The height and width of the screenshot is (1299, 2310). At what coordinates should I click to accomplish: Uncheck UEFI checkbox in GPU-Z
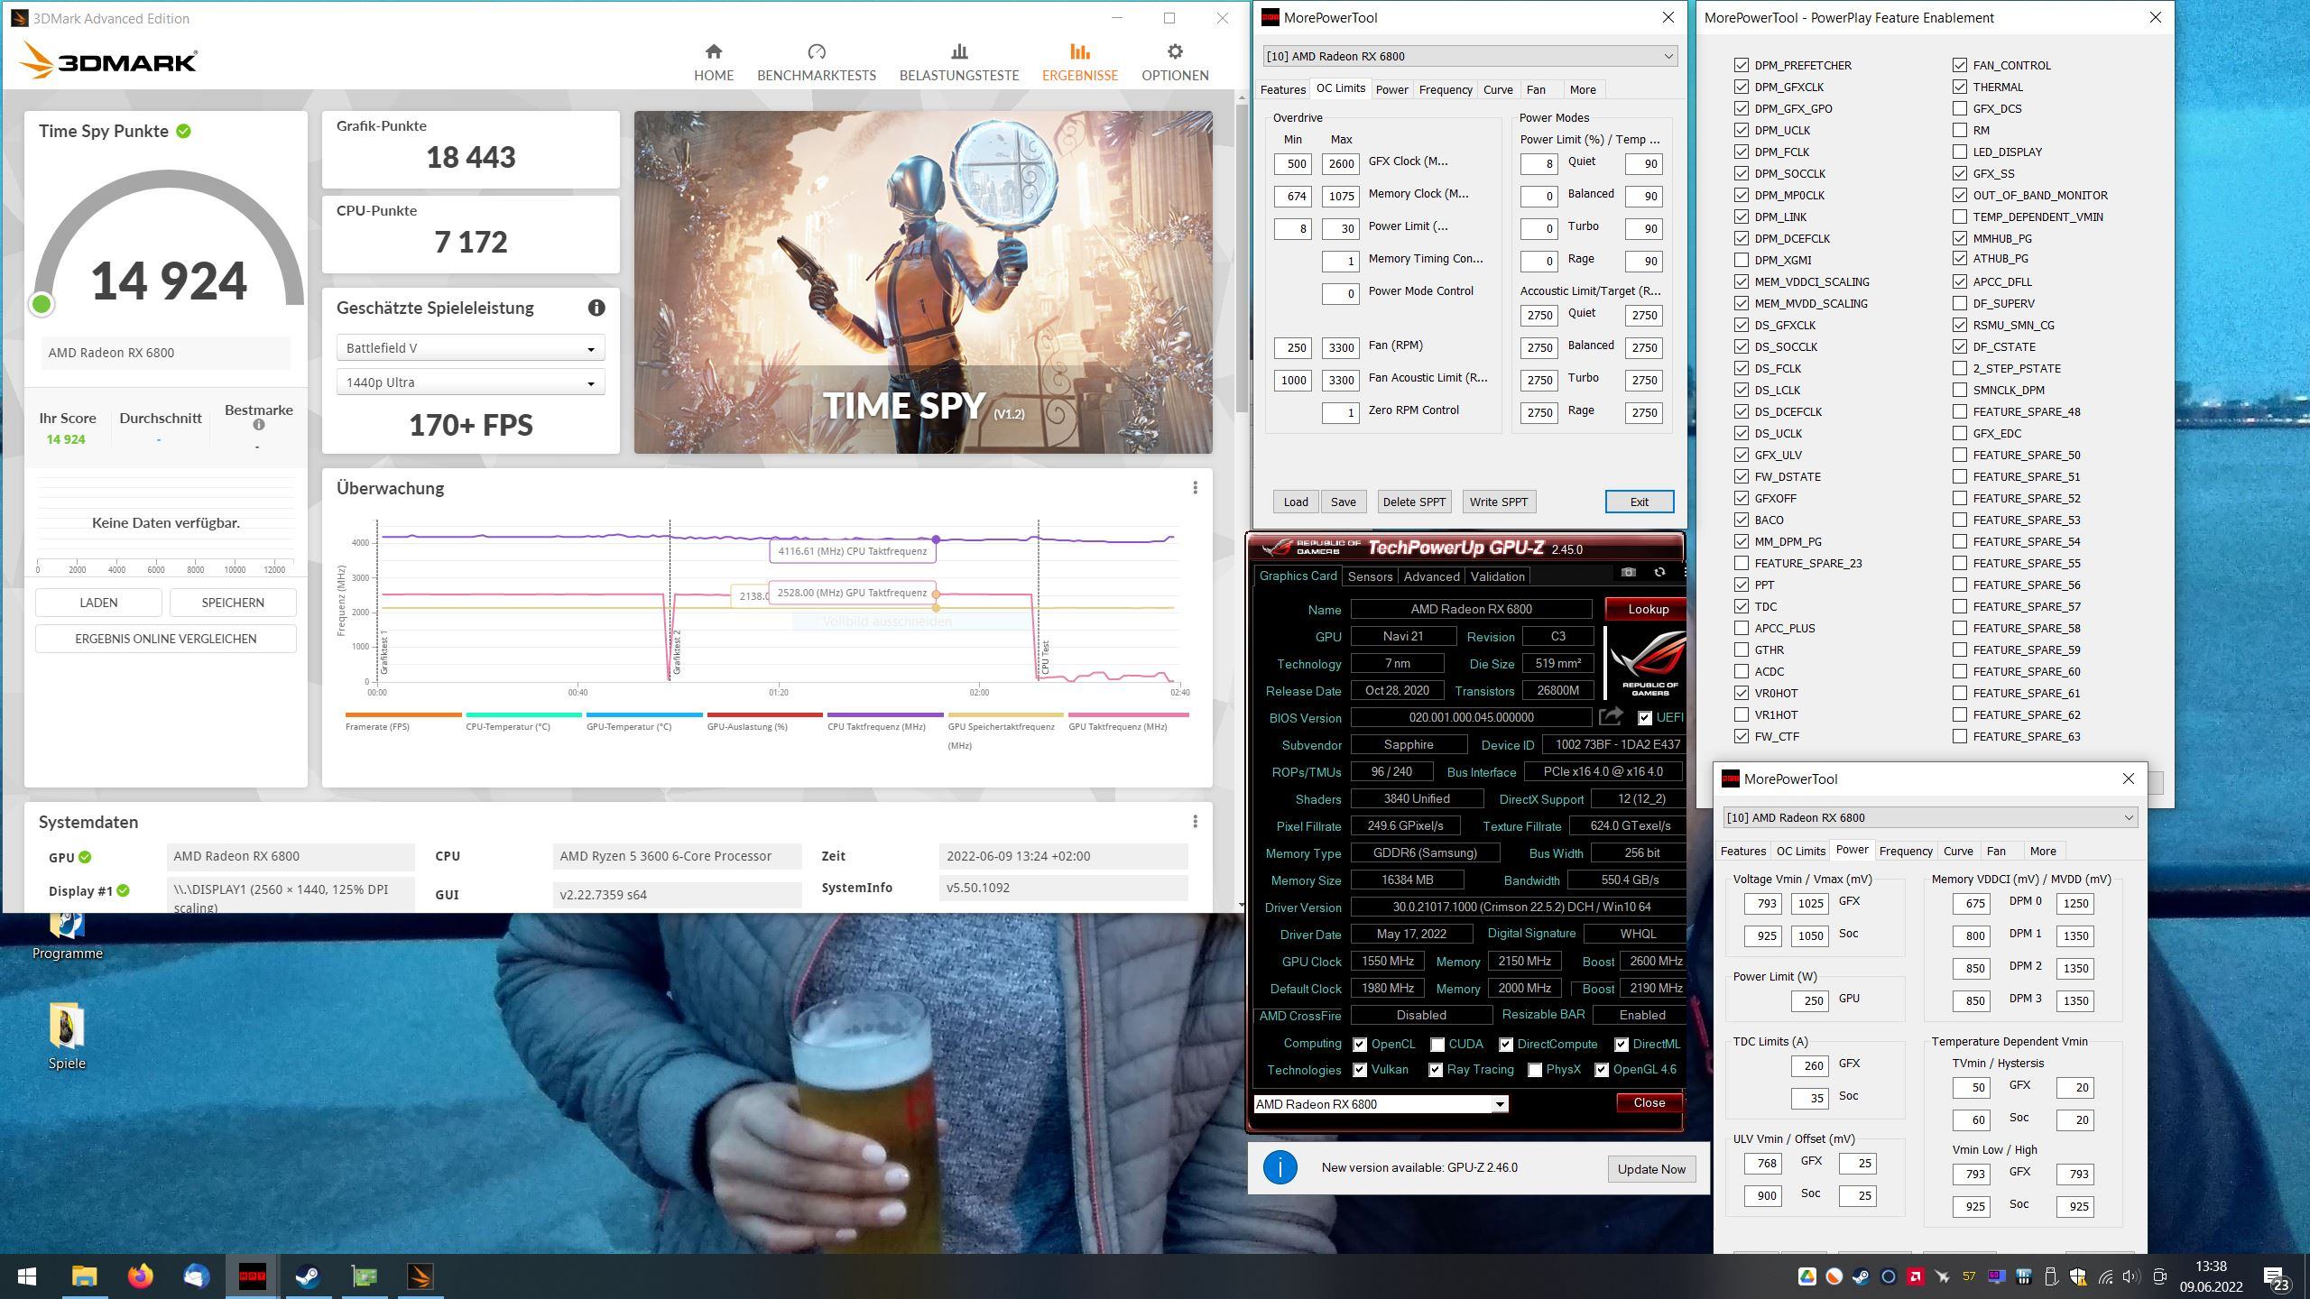tap(1645, 718)
